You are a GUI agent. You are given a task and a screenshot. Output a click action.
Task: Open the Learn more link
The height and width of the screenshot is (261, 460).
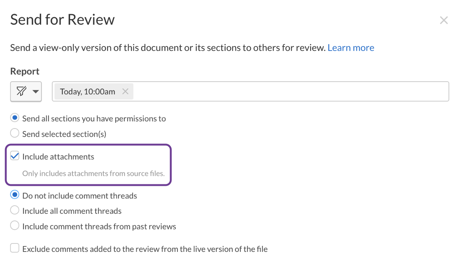click(x=351, y=47)
